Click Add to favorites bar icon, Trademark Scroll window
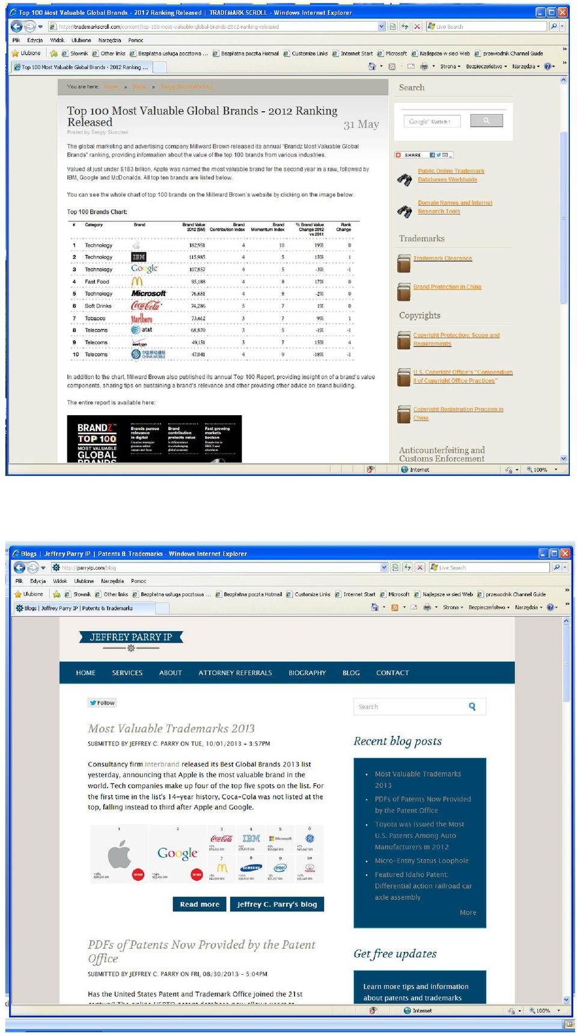577x1033 pixels. 53,53
